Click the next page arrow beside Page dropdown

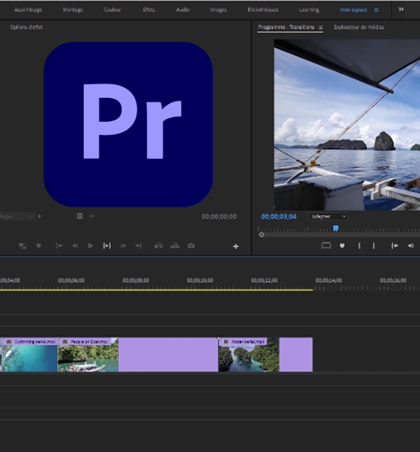[x=40, y=216]
